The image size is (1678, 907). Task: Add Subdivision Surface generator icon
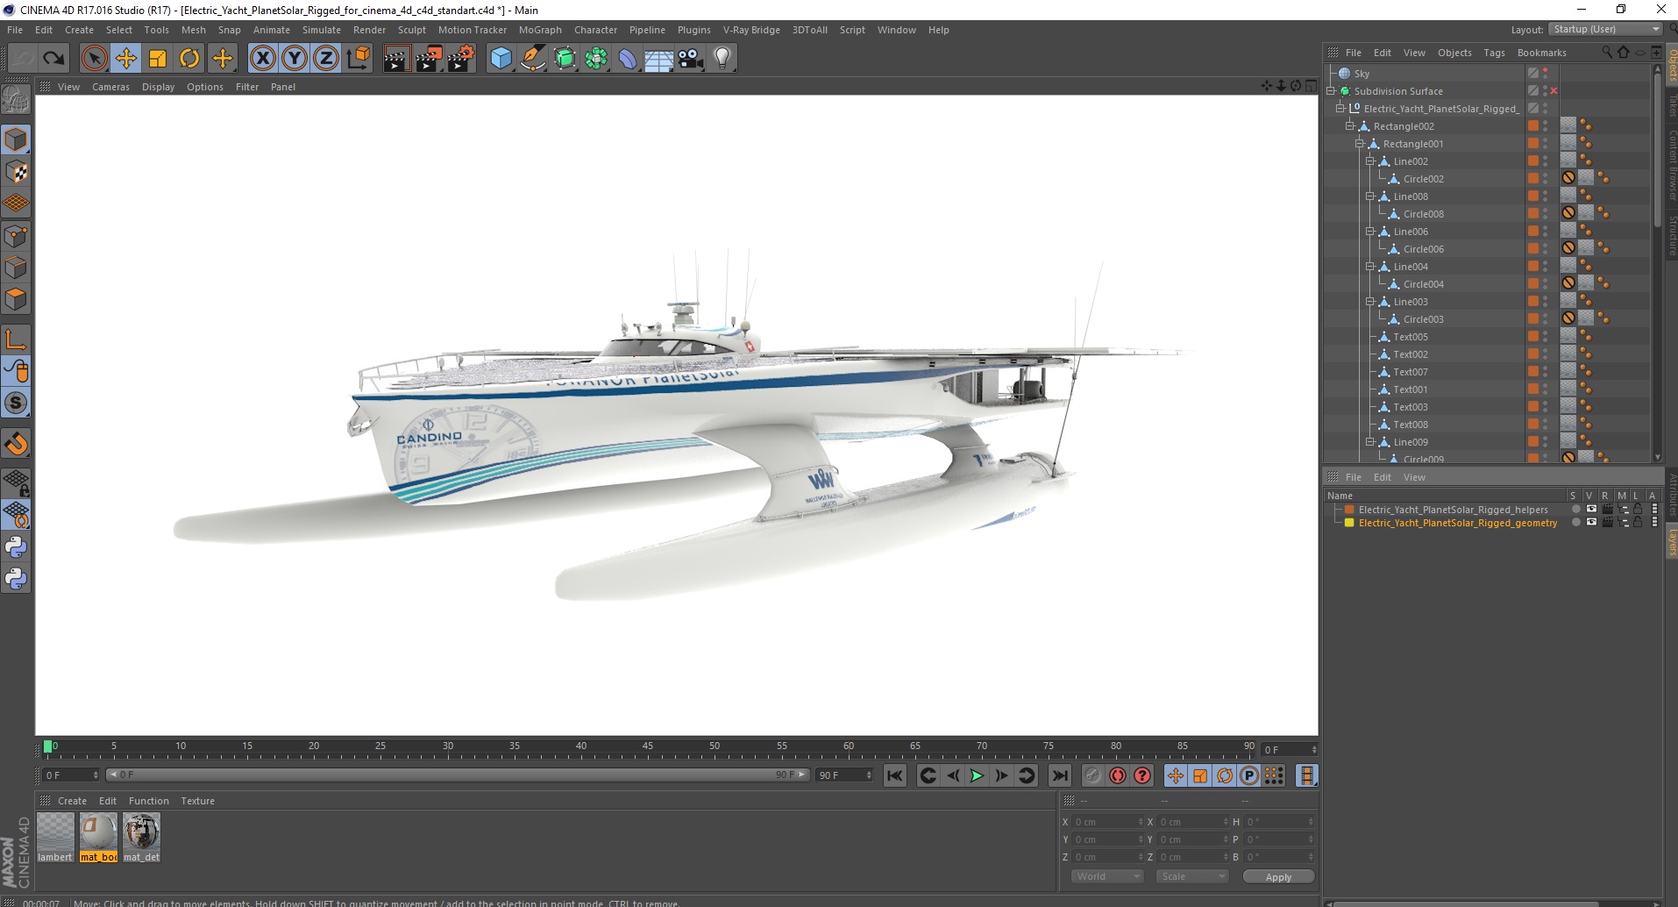[x=565, y=59]
